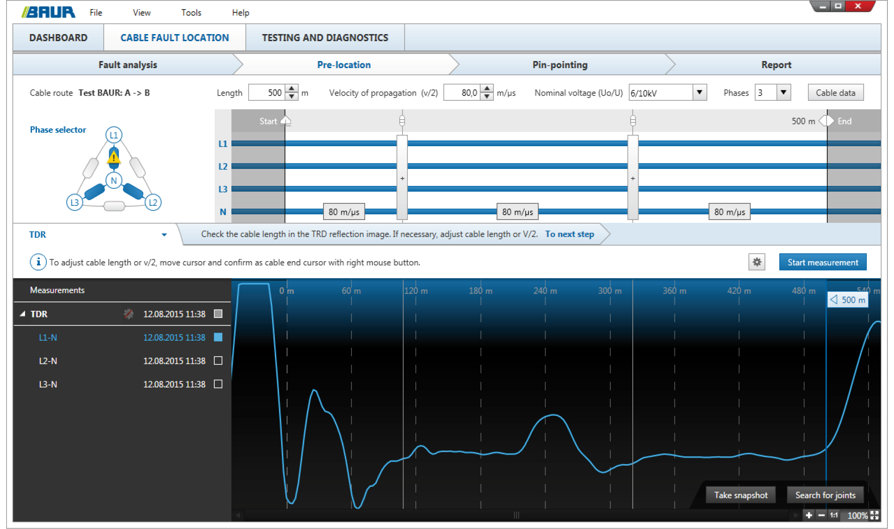This screenshot has height=529, width=894.
Task: Click Start measurement button
Action: [x=823, y=262]
